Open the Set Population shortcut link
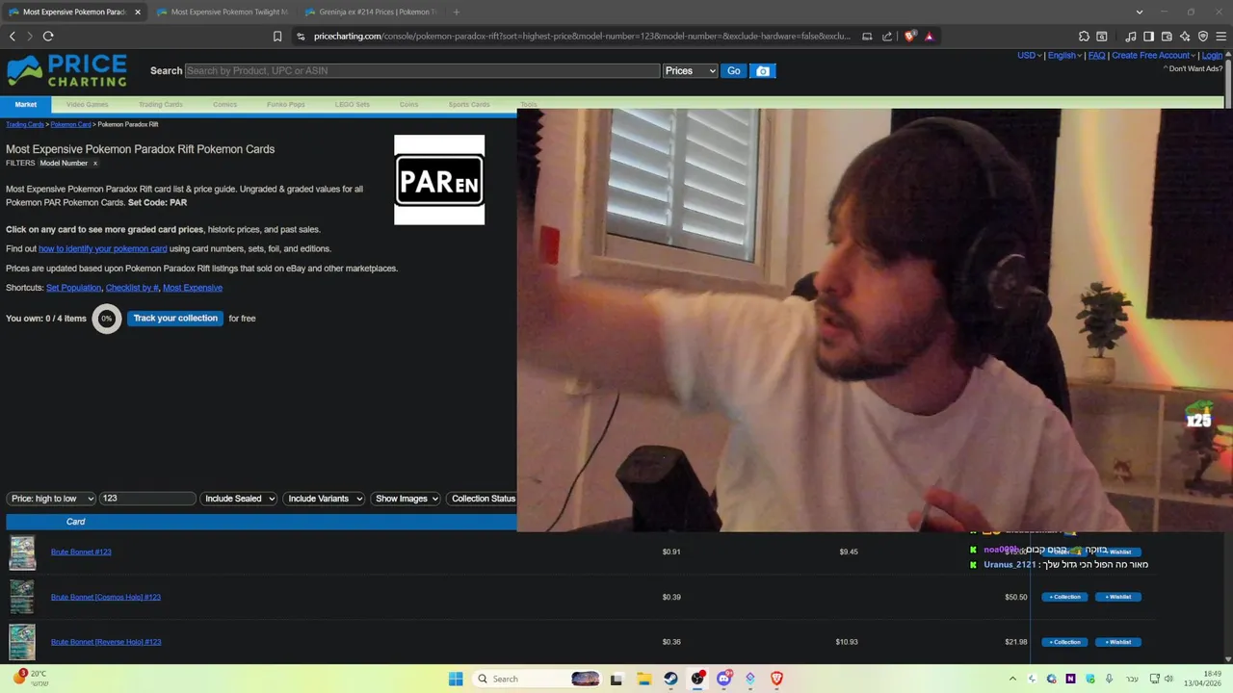The height and width of the screenshot is (693, 1233). [73, 288]
